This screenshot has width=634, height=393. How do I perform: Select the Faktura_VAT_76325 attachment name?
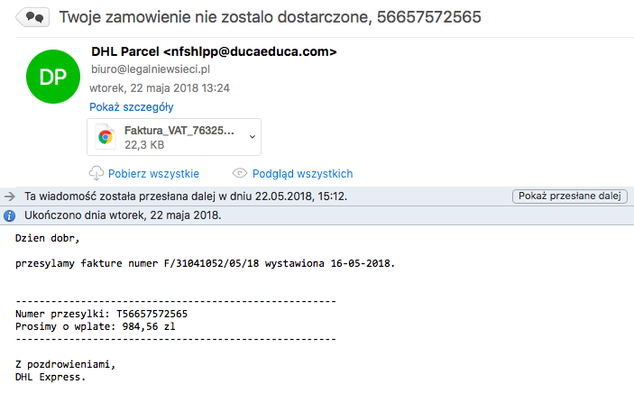tap(179, 131)
